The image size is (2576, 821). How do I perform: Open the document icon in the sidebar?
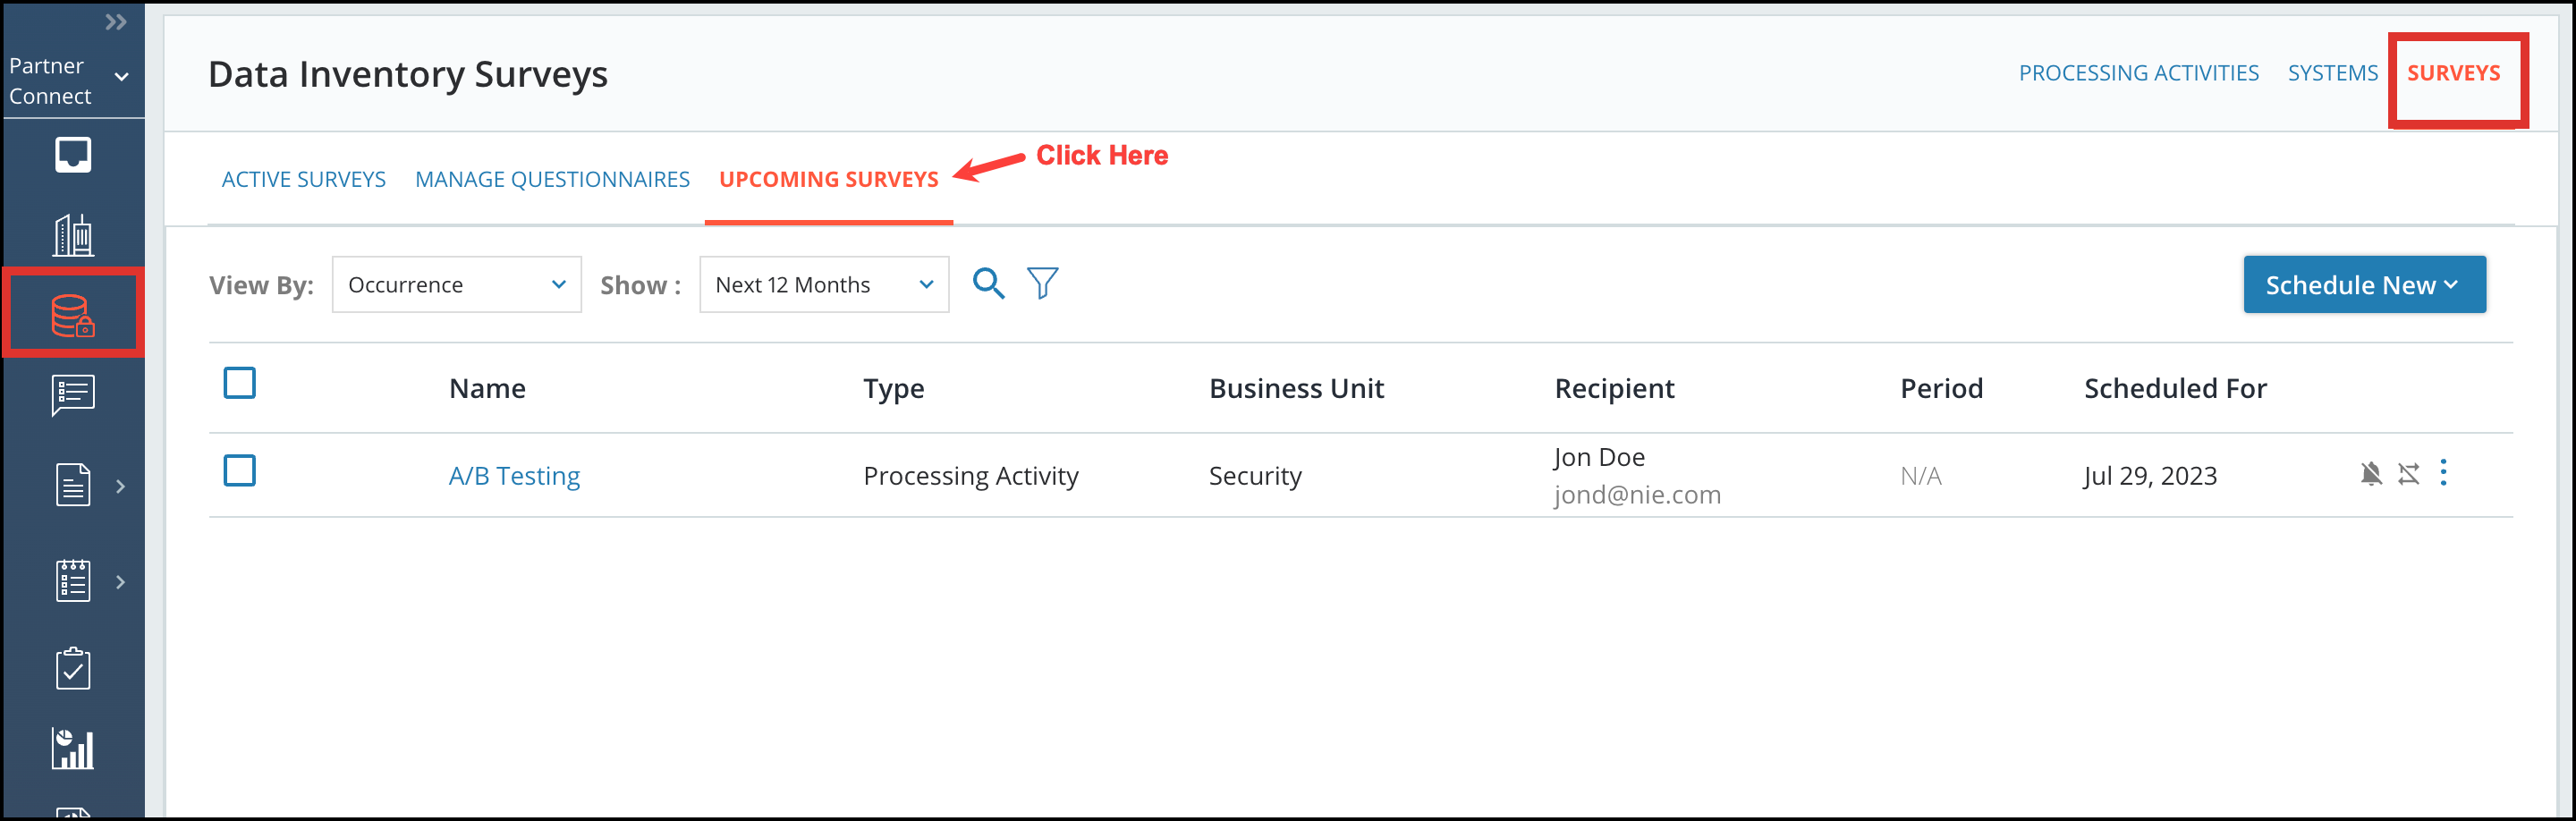click(73, 485)
